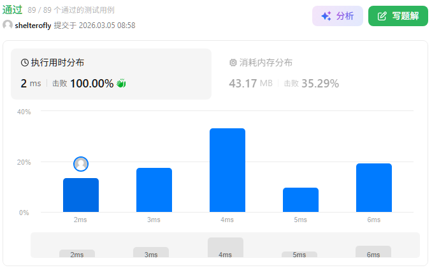Select the 6ms runtime bar in the chart
Viewport: 432px width, 270px height.
tap(374, 188)
